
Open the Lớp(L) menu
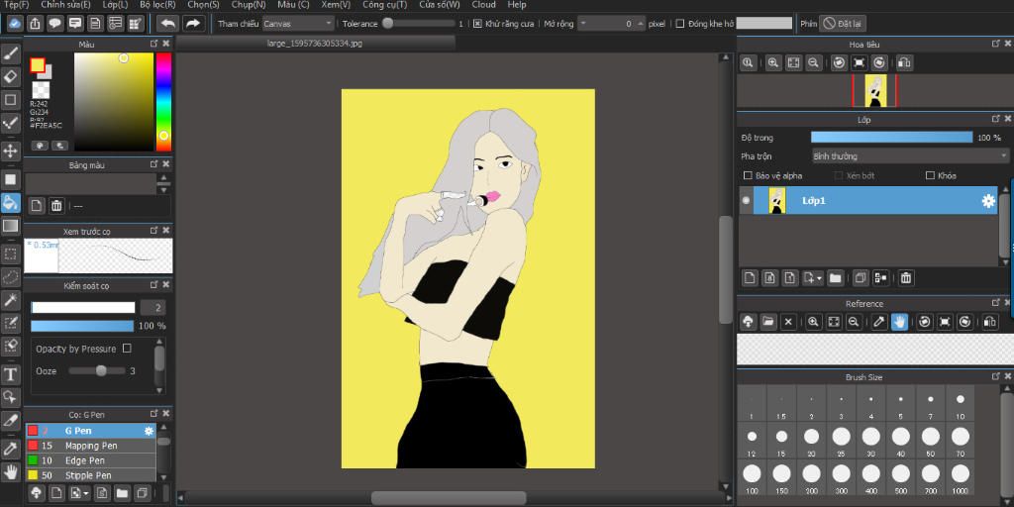tap(115, 5)
